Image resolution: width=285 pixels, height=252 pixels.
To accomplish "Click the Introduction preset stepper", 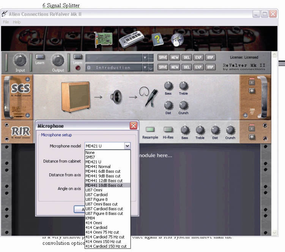I will click(151, 67).
